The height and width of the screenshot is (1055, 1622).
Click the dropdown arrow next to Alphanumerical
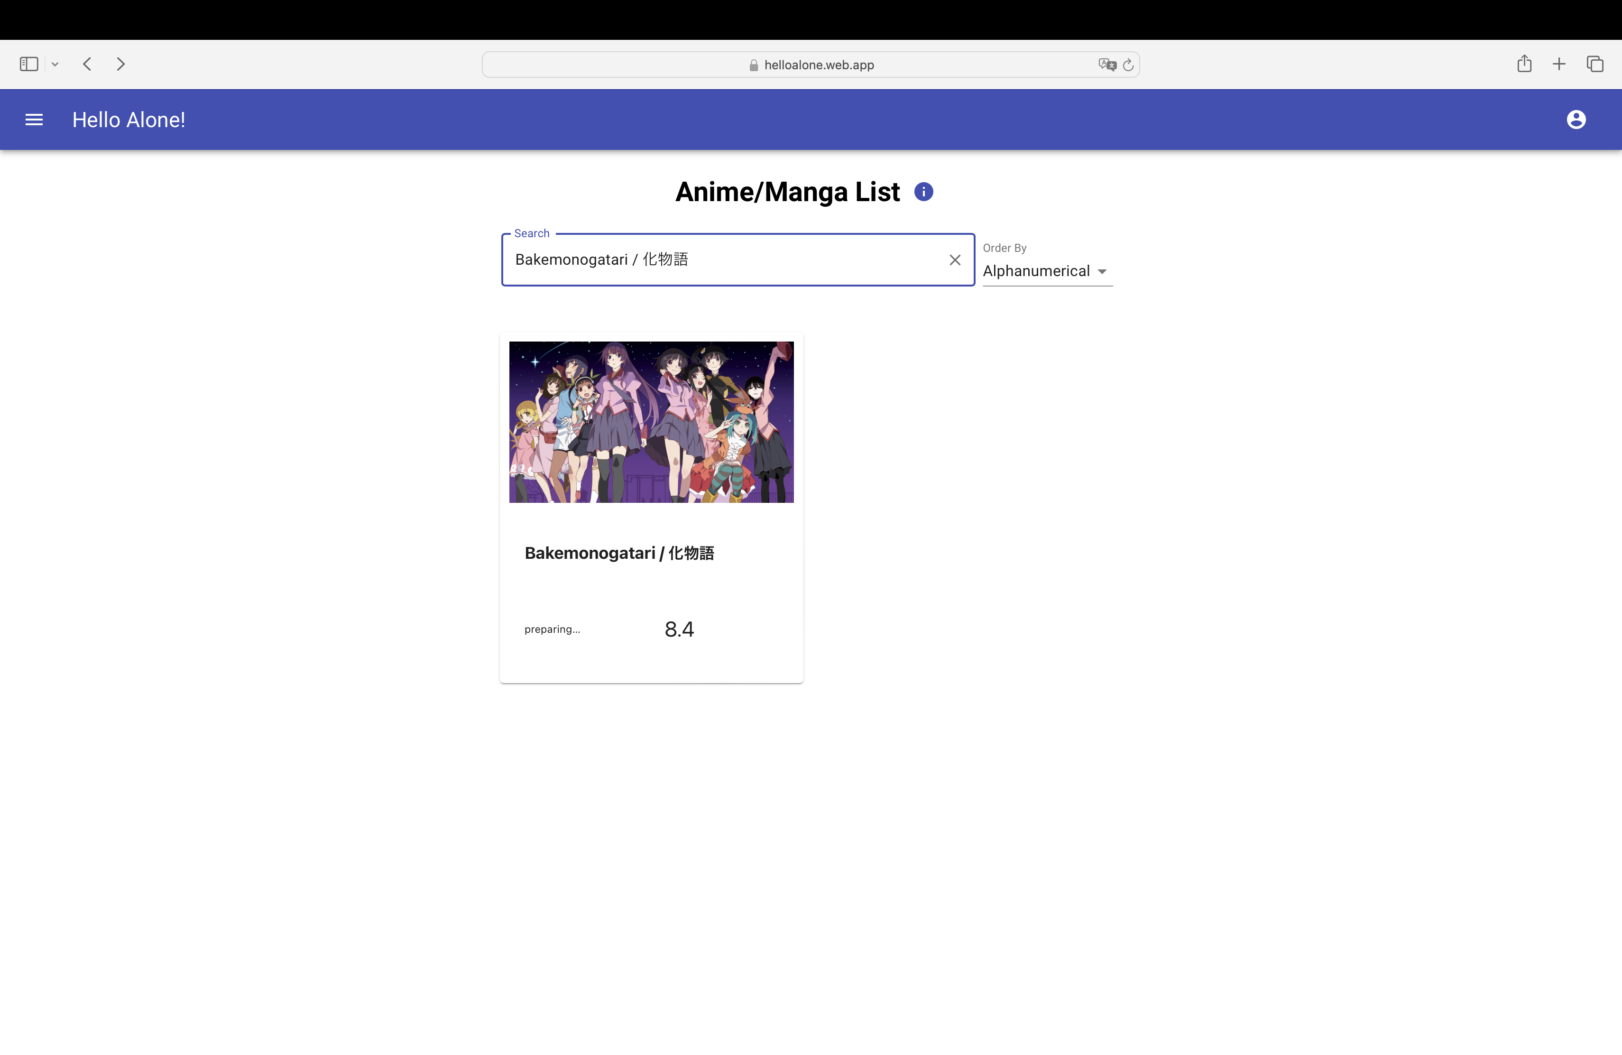point(1102,271)
